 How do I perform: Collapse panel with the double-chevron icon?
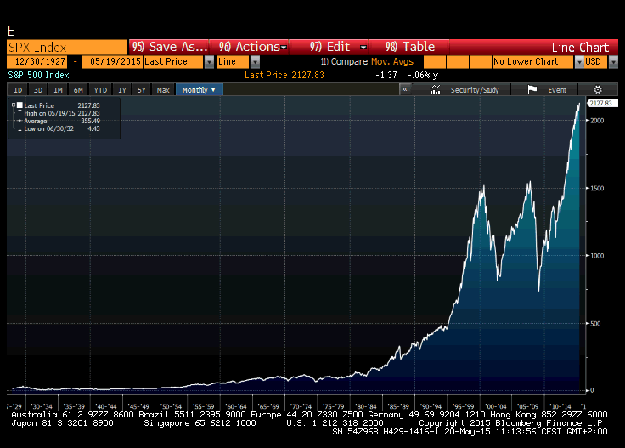tap(405, 89)
